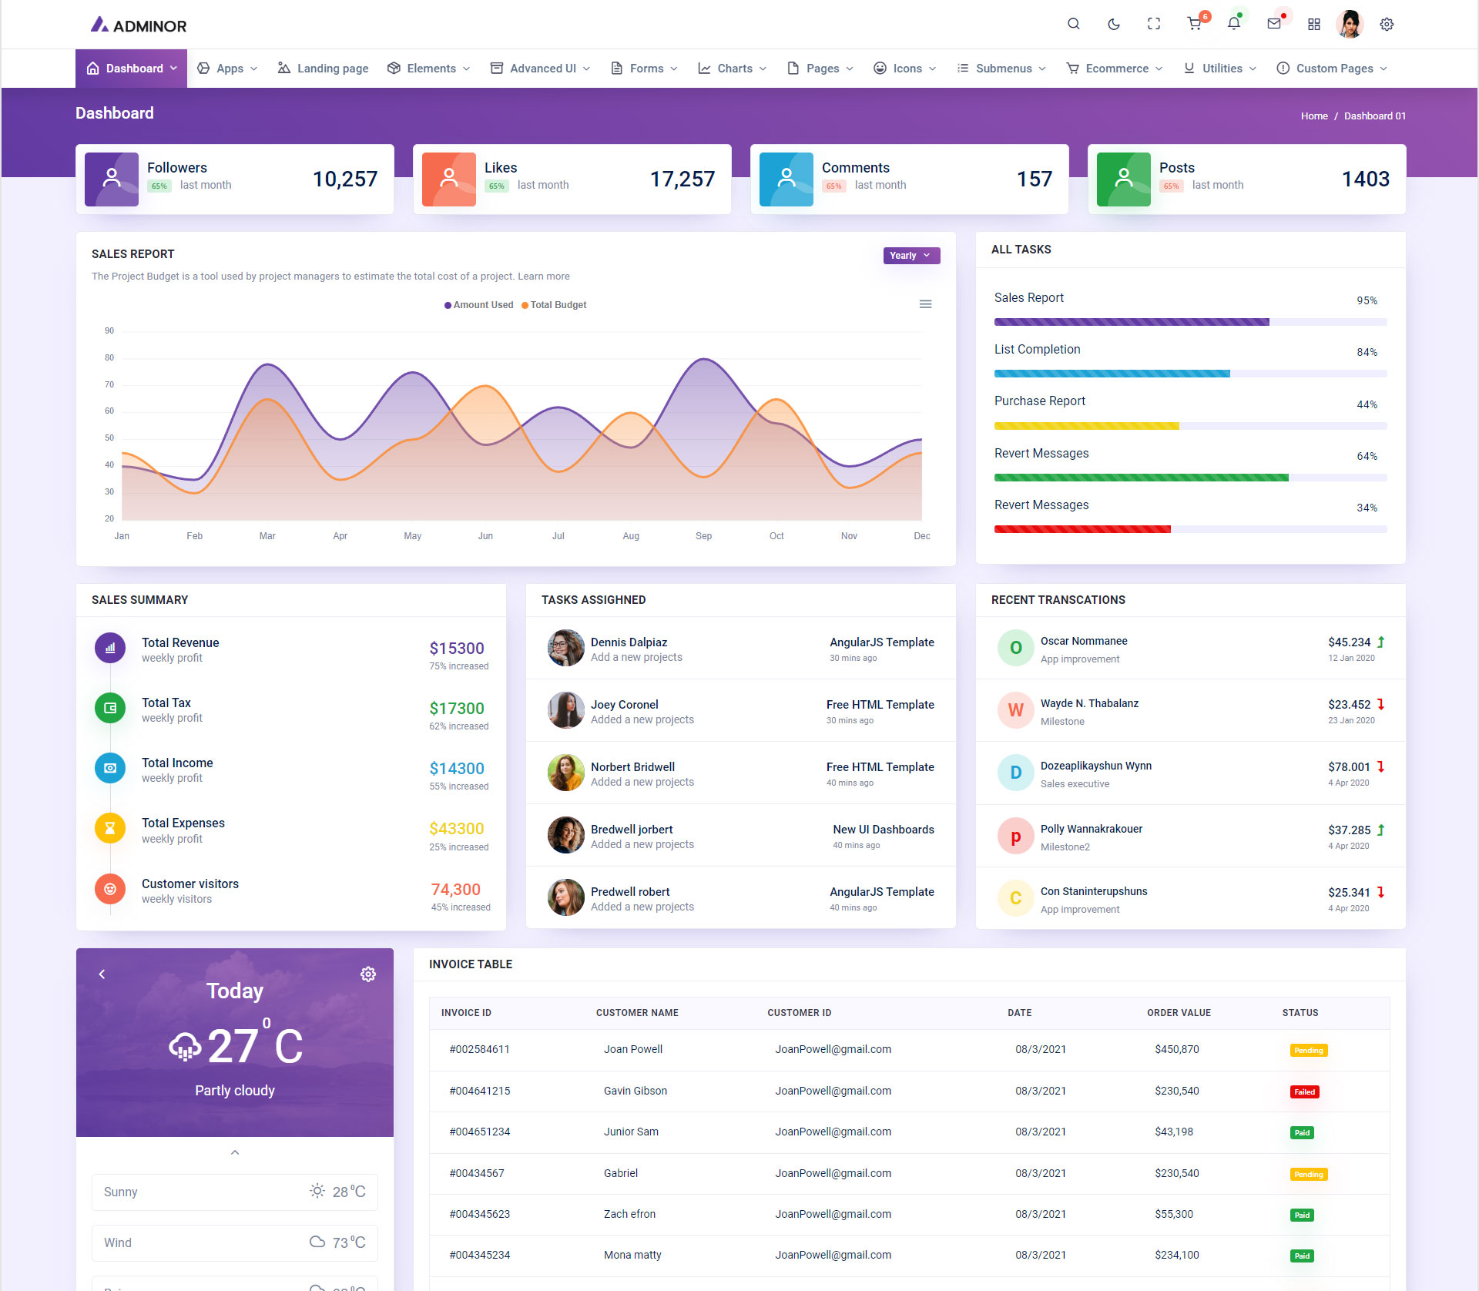Open the mail envelope icon
Screen dimensions: 1479x1291
(x=1273, y=24)
